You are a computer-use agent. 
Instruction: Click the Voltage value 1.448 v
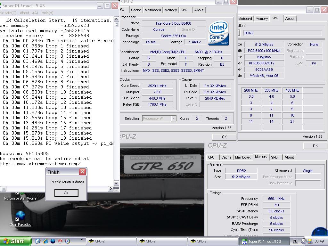pos(195,42)
